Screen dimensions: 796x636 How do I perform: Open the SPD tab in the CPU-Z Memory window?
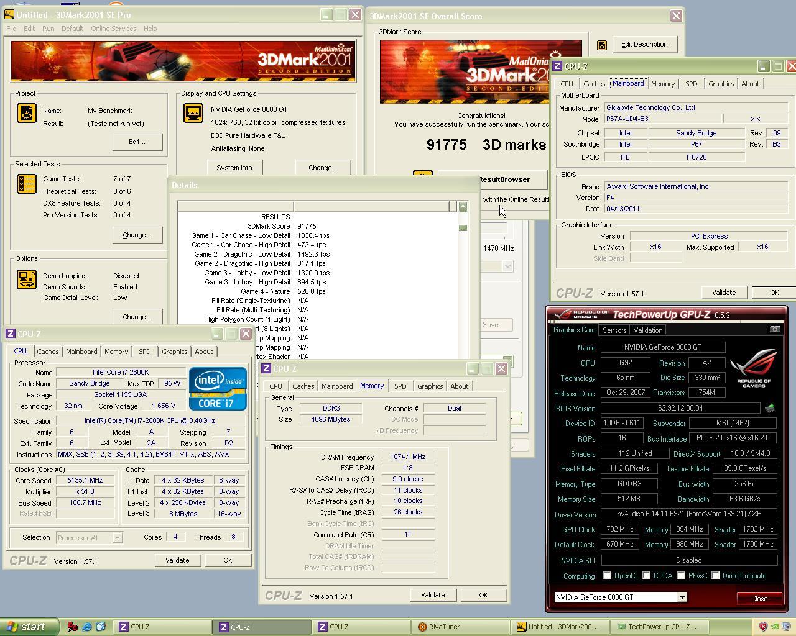[400, 386]
